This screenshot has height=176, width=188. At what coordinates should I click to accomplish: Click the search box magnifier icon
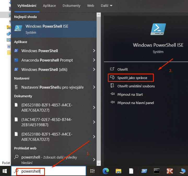click(x=16, y=171)
